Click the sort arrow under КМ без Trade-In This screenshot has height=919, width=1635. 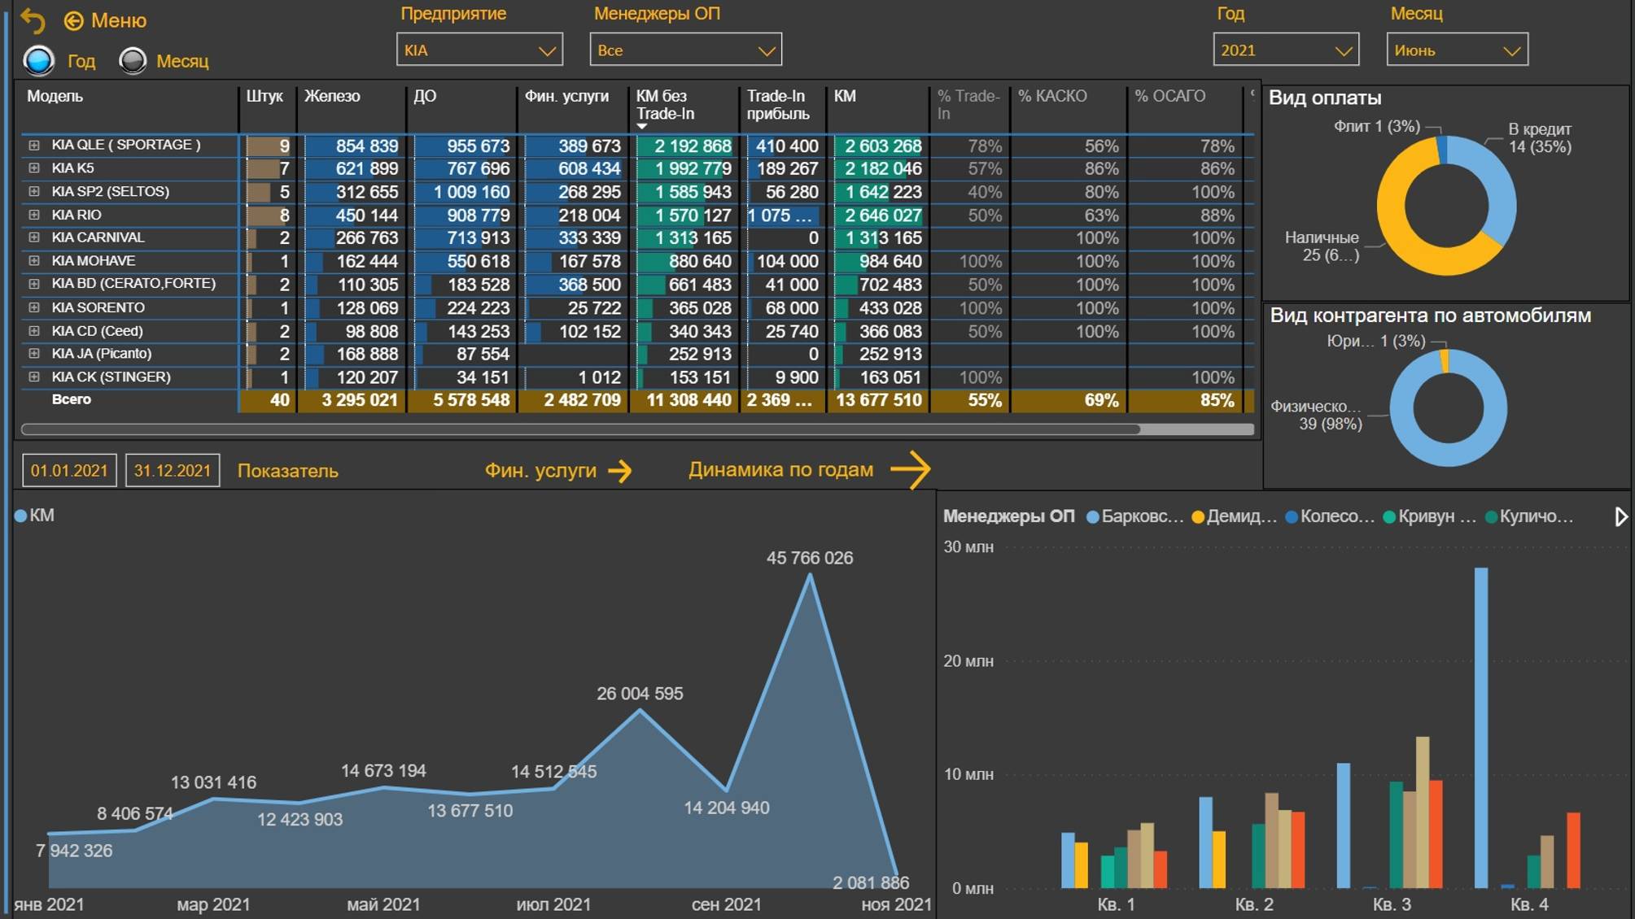coord(642,127)
